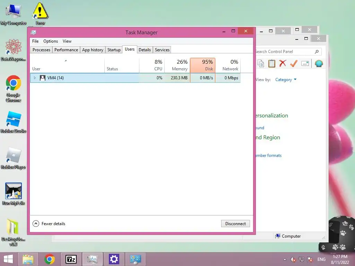Sort by the Memory column header
The image size is (355, 266).
tap(177, 65)
